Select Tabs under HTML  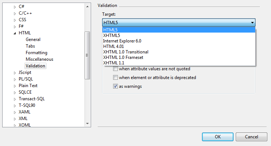click(x=30, y=46)
